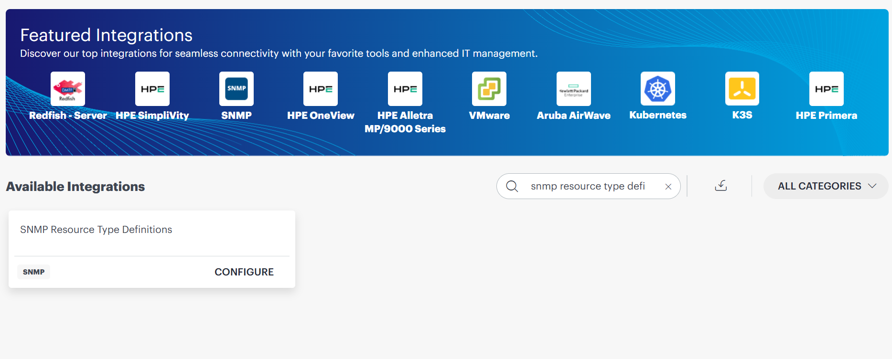Open the K3S integration icon

(742, 89)
